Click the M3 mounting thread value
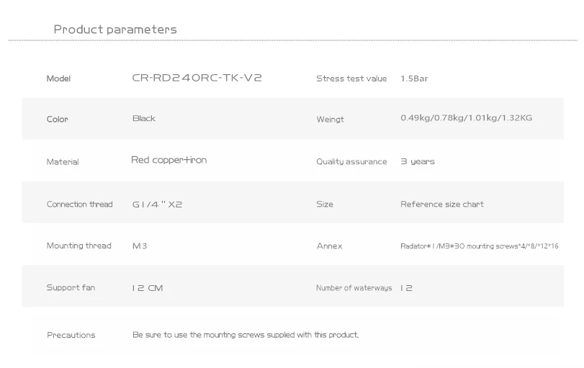This screenshot has width=584, height=368. coord(140,246)
